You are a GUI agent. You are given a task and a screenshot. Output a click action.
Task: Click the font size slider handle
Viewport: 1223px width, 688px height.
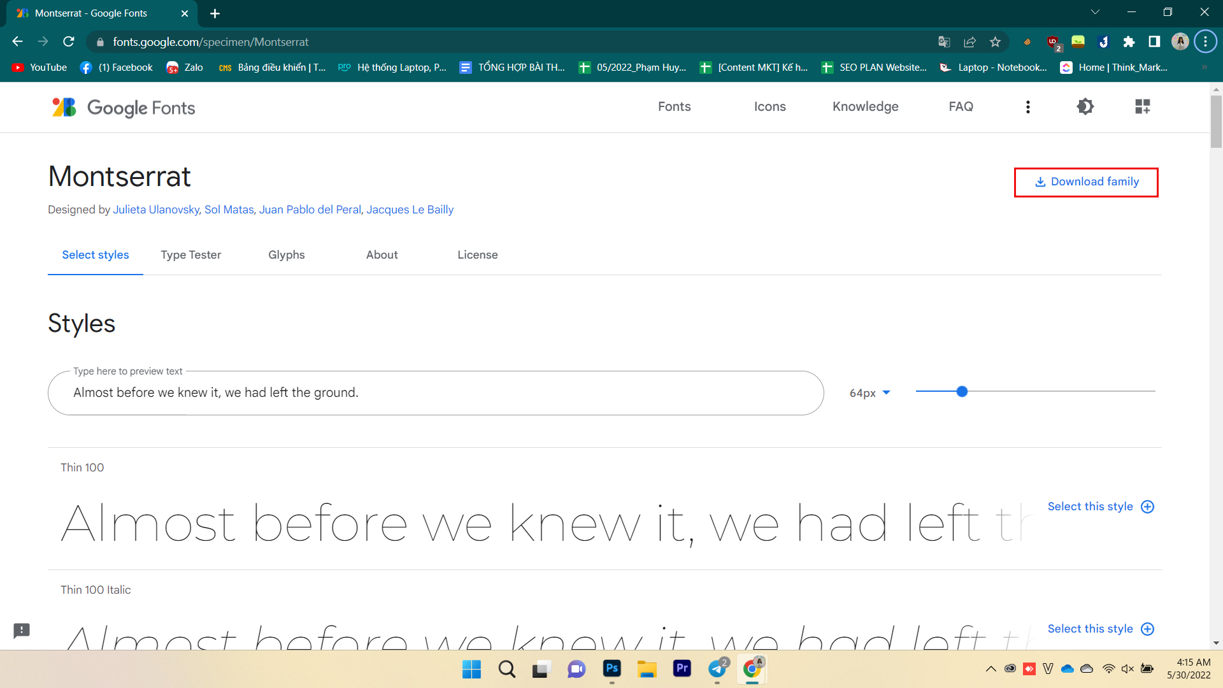point(962,392)
